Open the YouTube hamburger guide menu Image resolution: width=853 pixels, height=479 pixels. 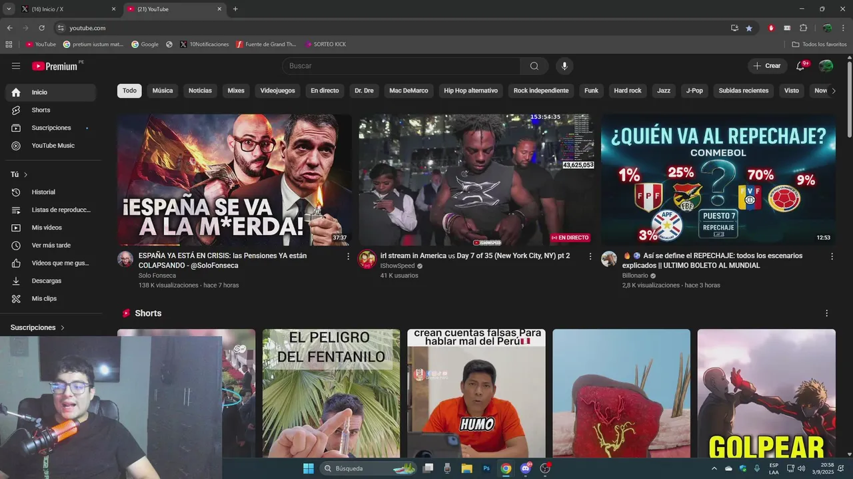coord(16,66)
